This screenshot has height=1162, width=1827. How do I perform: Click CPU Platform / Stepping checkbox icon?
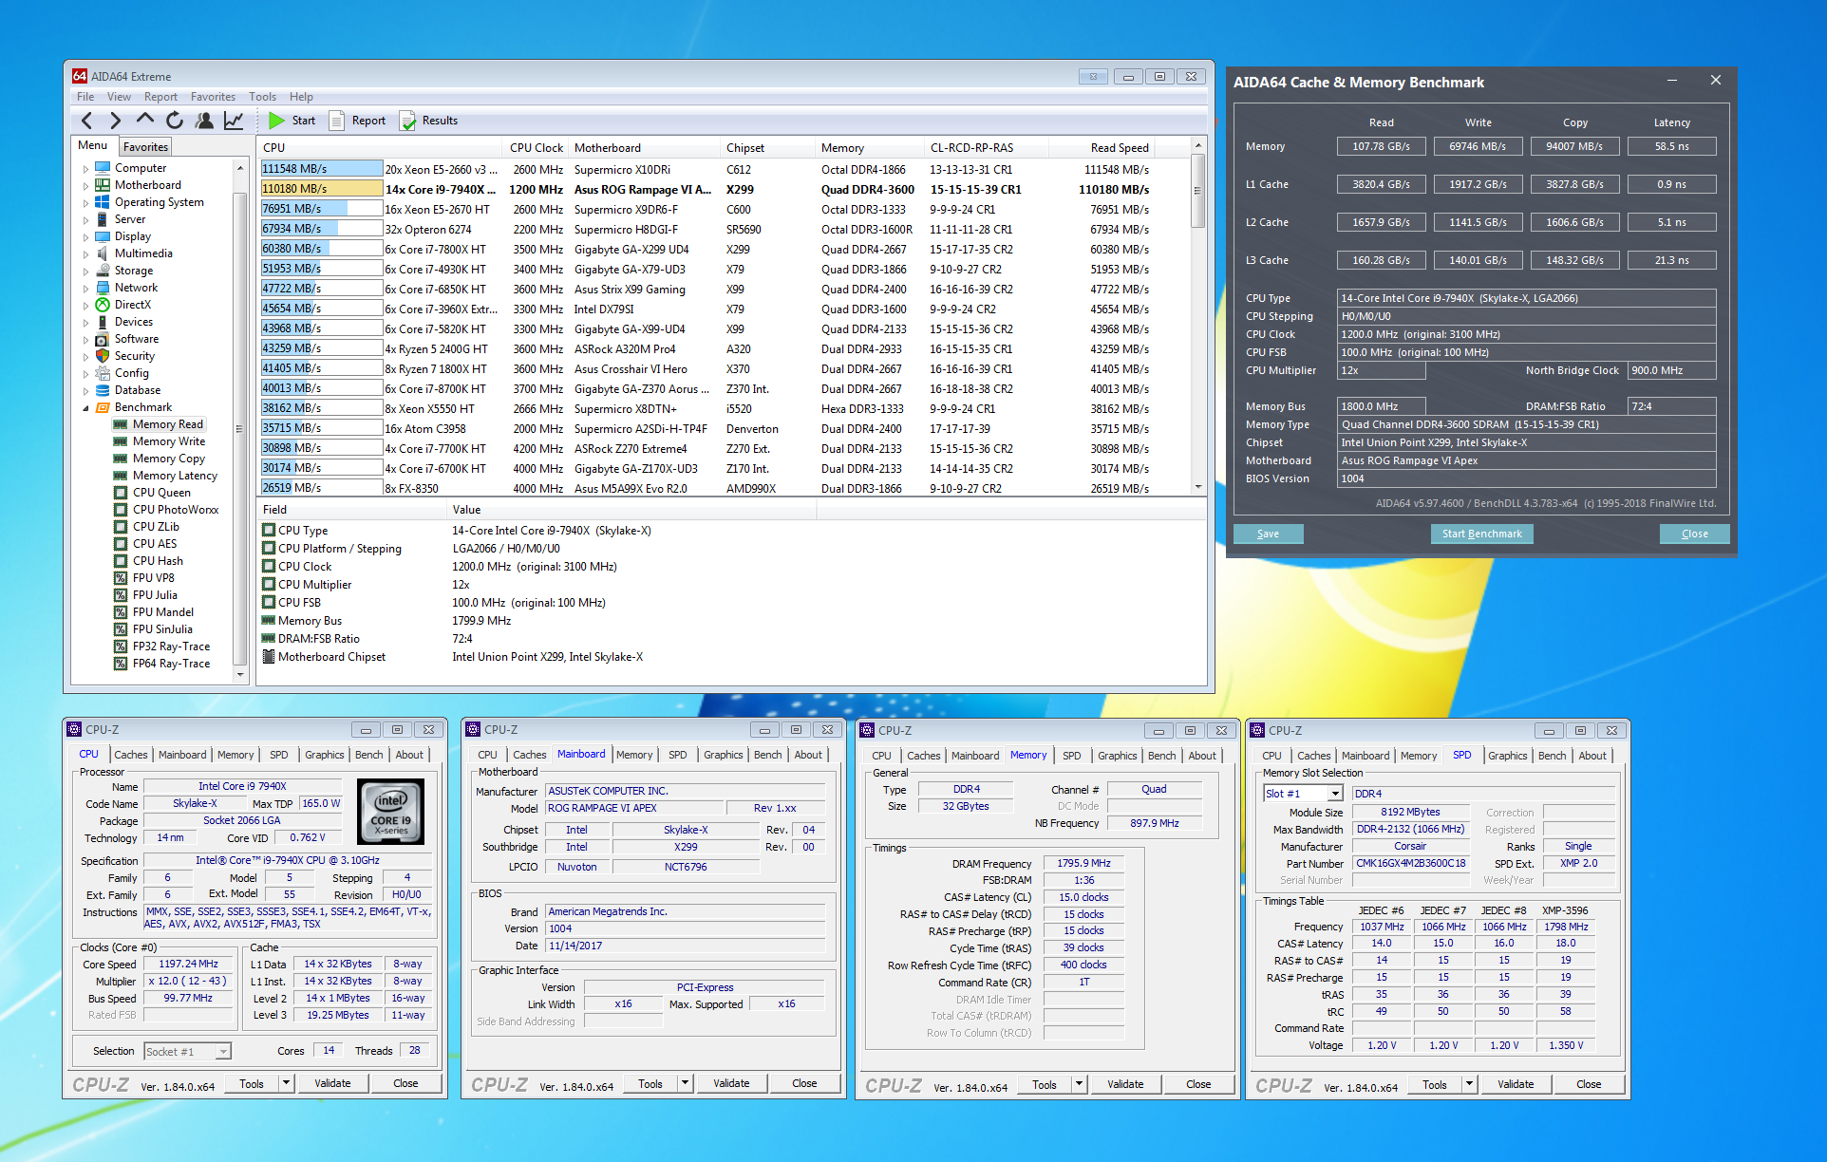click(x=269, y=549)
